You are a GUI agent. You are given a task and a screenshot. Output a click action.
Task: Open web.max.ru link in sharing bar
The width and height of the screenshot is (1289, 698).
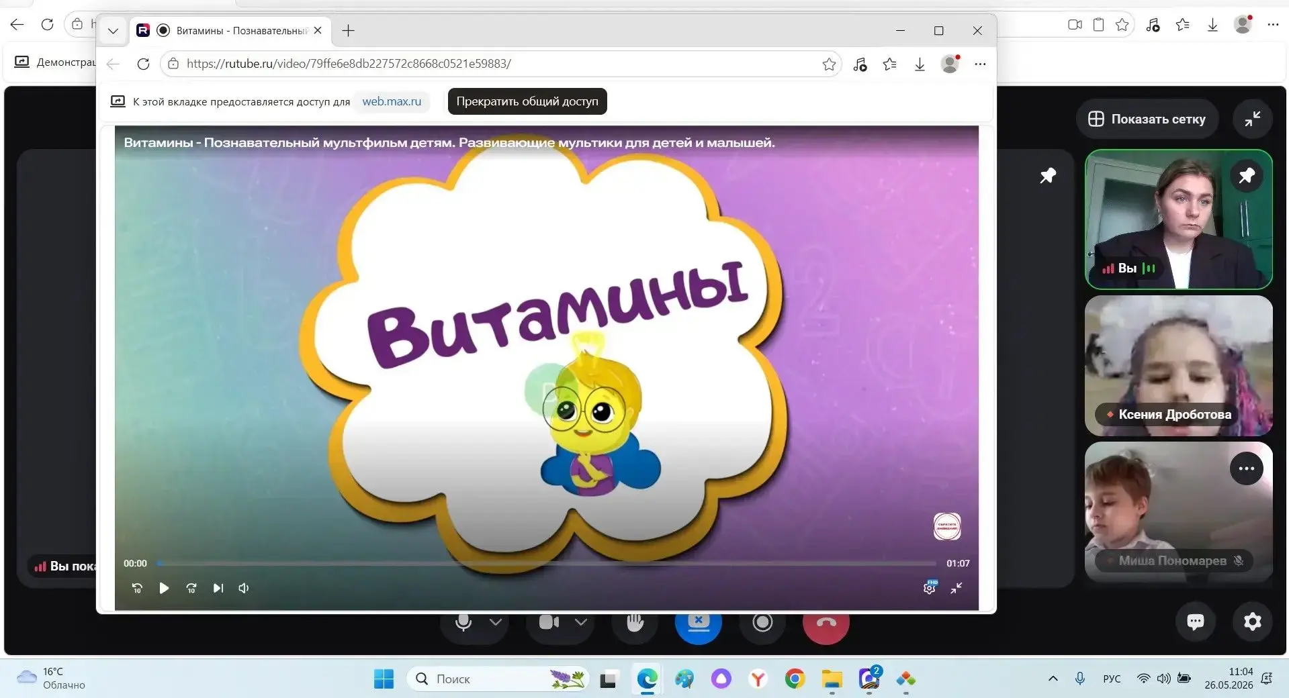click(392, 101)
